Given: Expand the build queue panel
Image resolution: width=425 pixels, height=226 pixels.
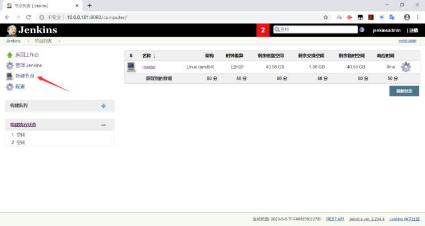Looking at the screenshot, I should [104, 106].
